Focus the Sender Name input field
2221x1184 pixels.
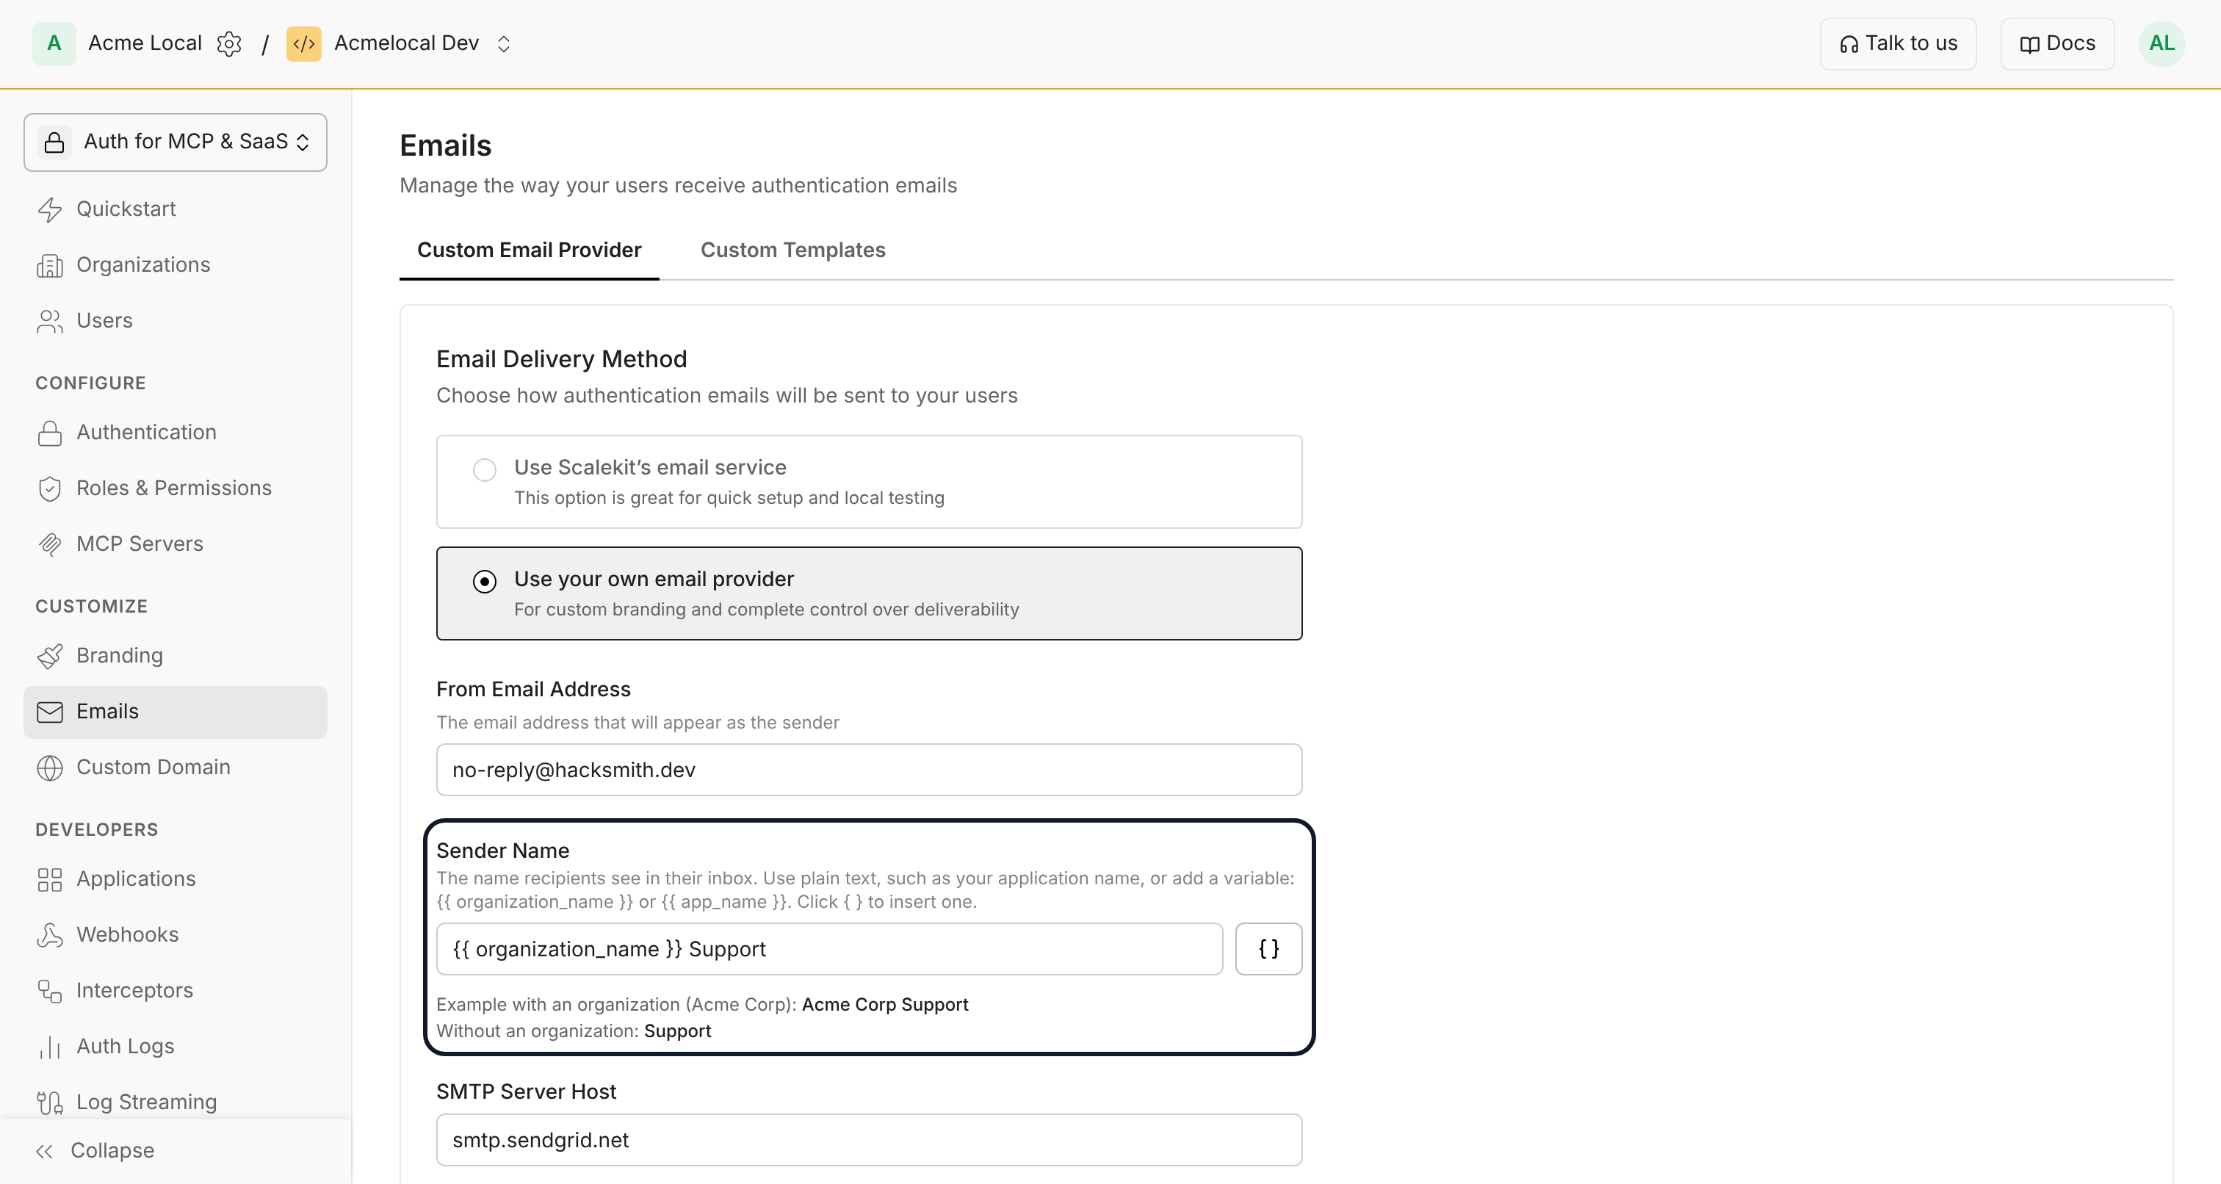(829, 948)
